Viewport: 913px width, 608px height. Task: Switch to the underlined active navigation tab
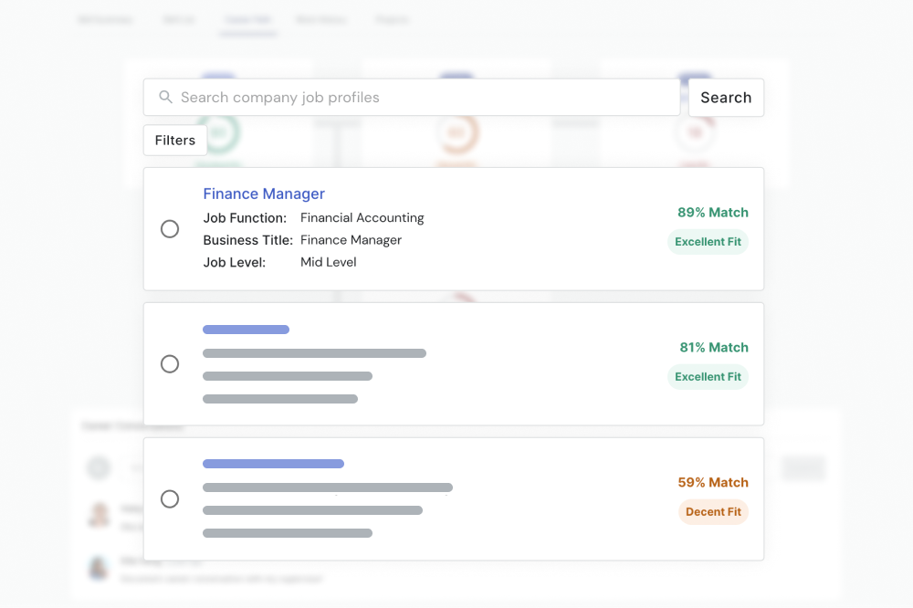248,18
